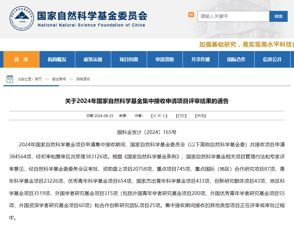
Task: Open 指南通告 from the breadcrumb
Action: (83, 79)
